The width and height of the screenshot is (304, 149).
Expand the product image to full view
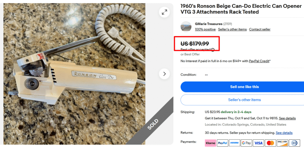(x=164, y=12)
